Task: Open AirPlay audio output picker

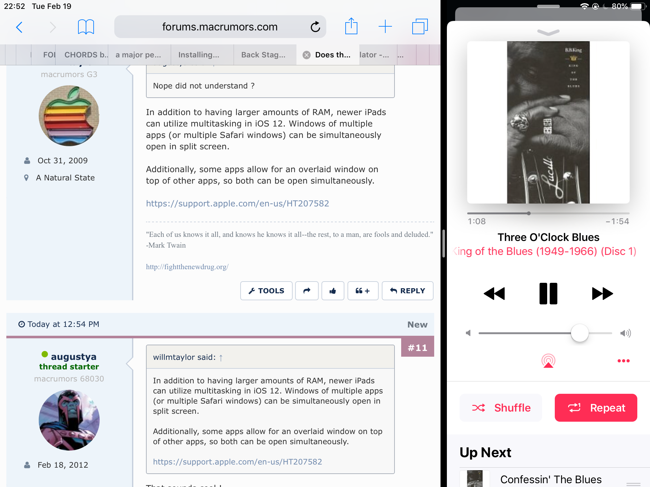Action: tap(548, 361)
